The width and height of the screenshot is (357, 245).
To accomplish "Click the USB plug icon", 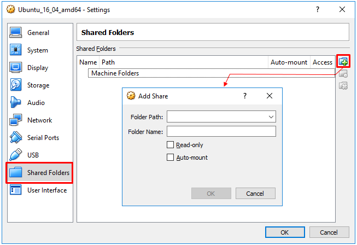I will pyautogui.click(x=15, y=155).
